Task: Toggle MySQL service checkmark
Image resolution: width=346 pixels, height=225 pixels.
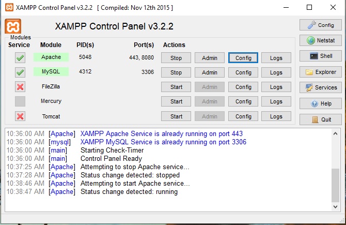Action: (20, 72)
